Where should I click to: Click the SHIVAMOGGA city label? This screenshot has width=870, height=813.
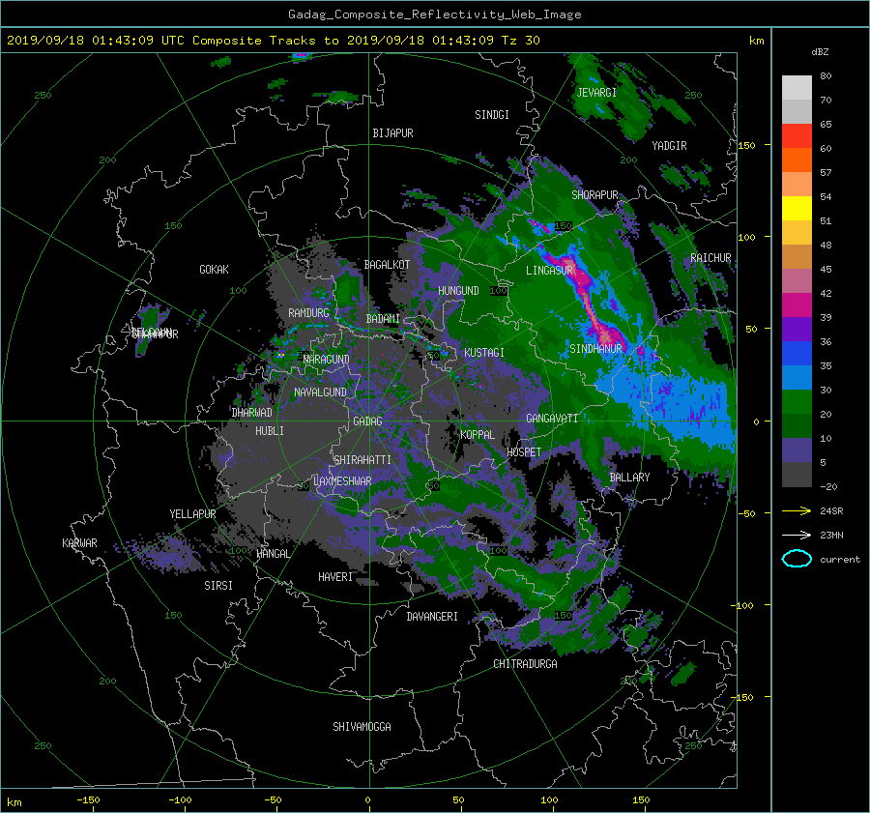362,727
